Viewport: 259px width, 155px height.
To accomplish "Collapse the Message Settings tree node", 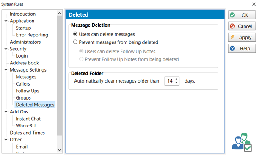I will (6, 70).
